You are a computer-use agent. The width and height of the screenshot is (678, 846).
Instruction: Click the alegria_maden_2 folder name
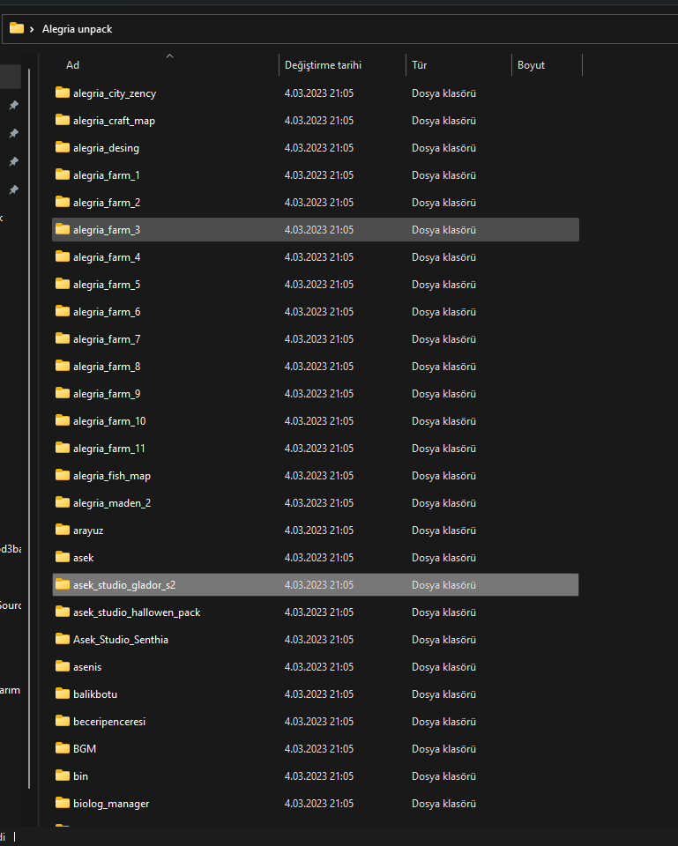click(x=112, y=503)
